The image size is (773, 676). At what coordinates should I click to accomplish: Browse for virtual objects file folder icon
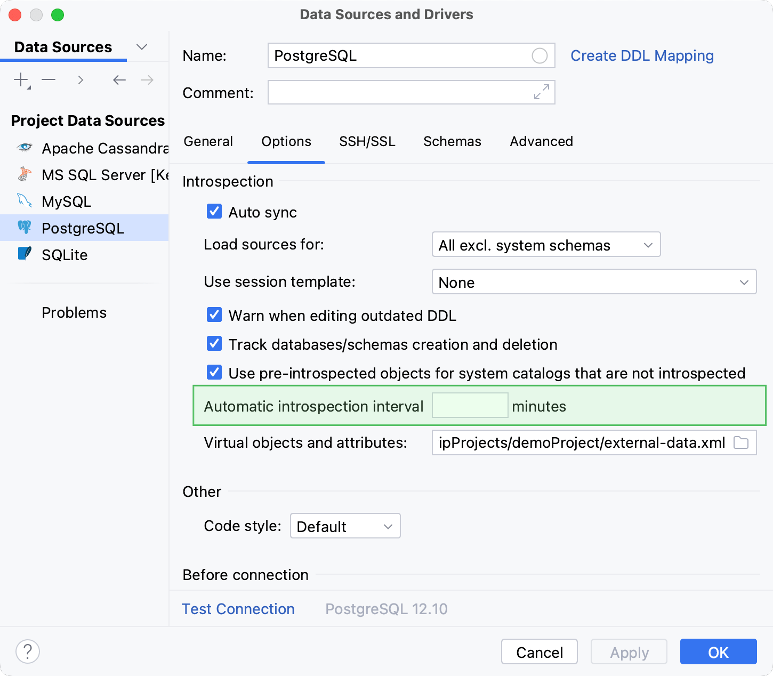(741, 442)
